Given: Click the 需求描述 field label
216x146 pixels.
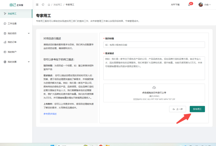Looking at the screenshot, I should tap(110, 53).
